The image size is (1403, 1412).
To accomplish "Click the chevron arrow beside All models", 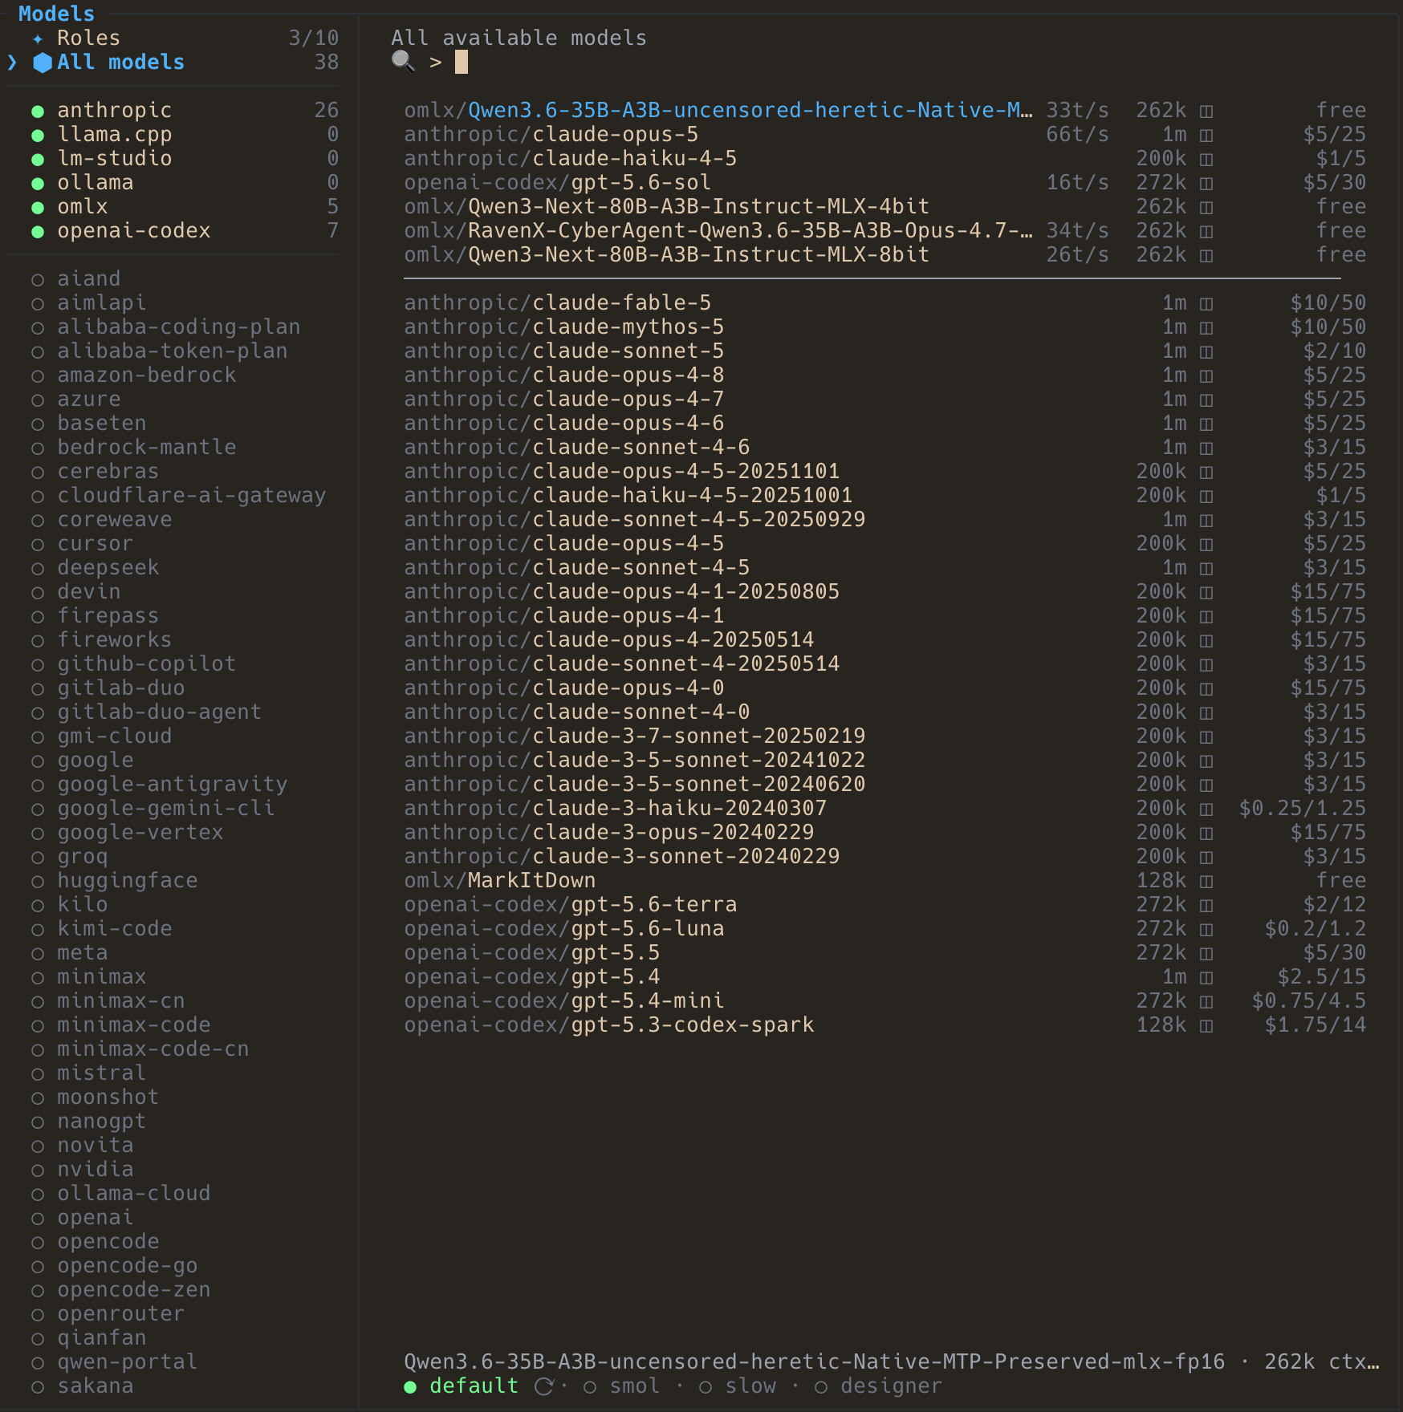I will click(12, 63).
